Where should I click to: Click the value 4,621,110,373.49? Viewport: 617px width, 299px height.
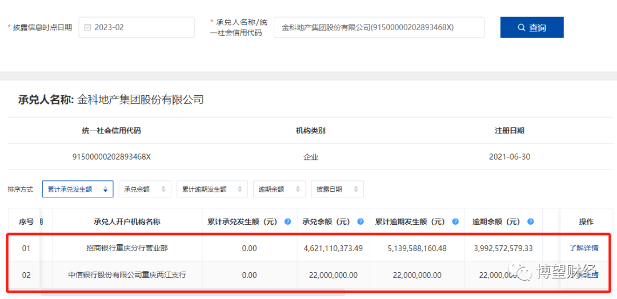point(333,248)
